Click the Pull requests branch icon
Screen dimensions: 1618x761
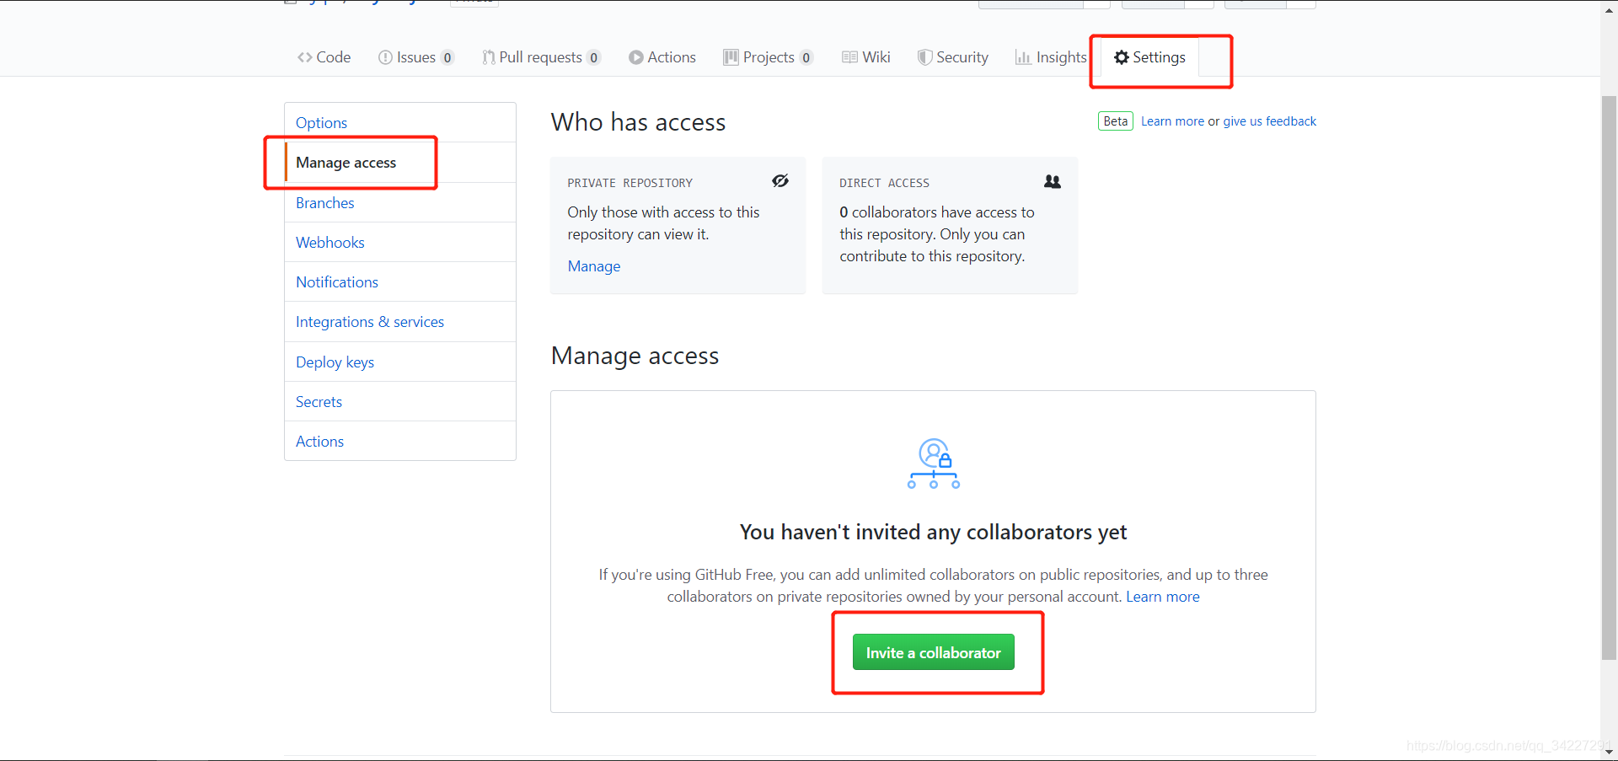pyautogui.click(x=489, y=57)
